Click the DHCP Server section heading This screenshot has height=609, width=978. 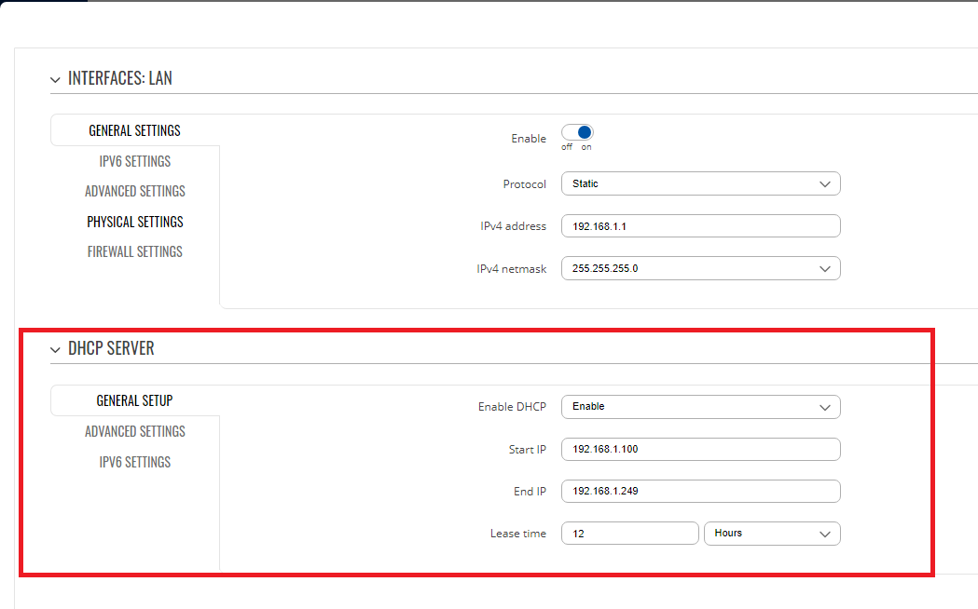[111, 349]
